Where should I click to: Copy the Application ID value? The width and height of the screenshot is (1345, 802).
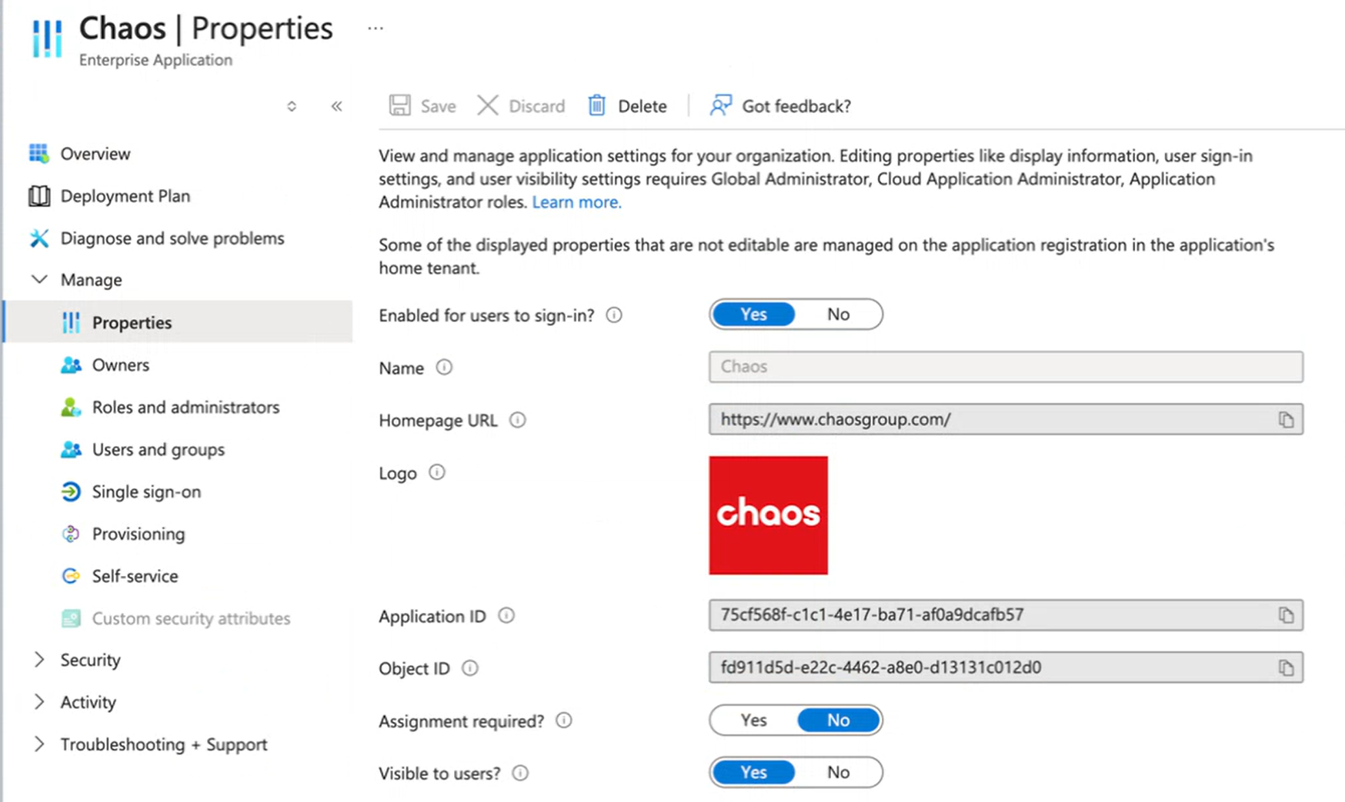[x=1286, y=615]
